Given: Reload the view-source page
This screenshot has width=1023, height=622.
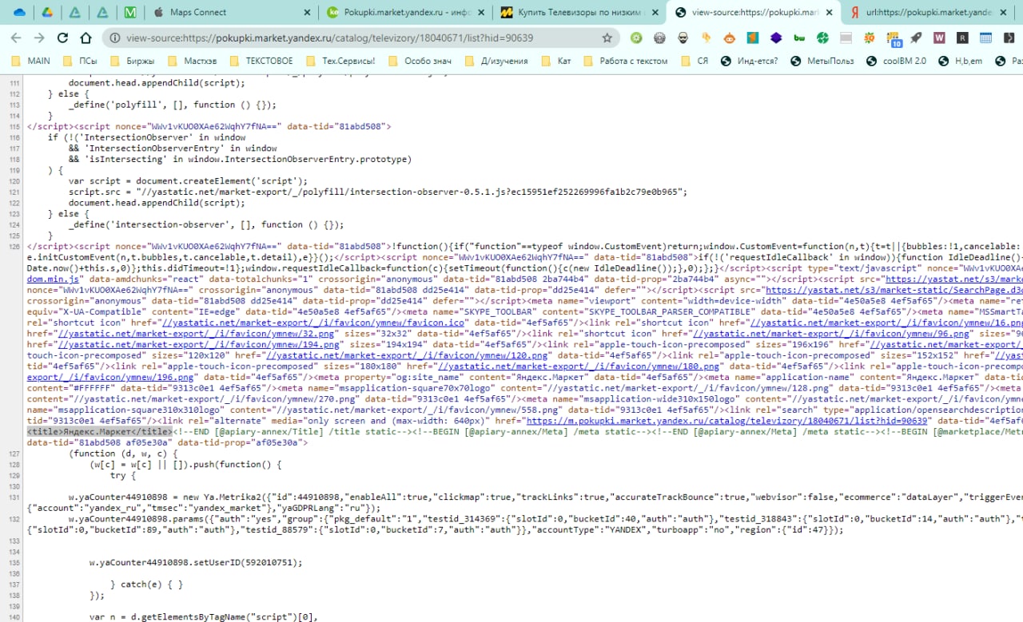Looking at the screenshot, I should click(63, 38).
